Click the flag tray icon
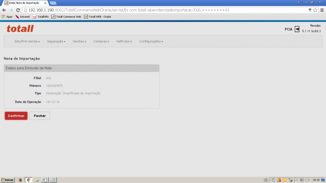This screenshot has width=326, height=183. (x=296, y=180)
